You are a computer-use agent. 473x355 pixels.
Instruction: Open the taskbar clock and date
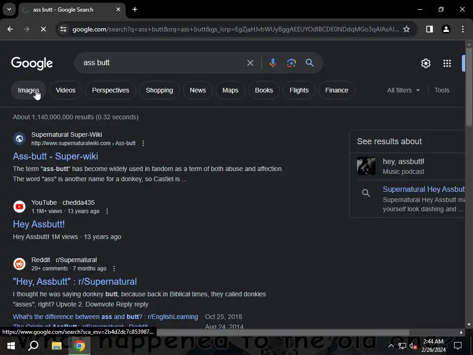tap(433, 346)
